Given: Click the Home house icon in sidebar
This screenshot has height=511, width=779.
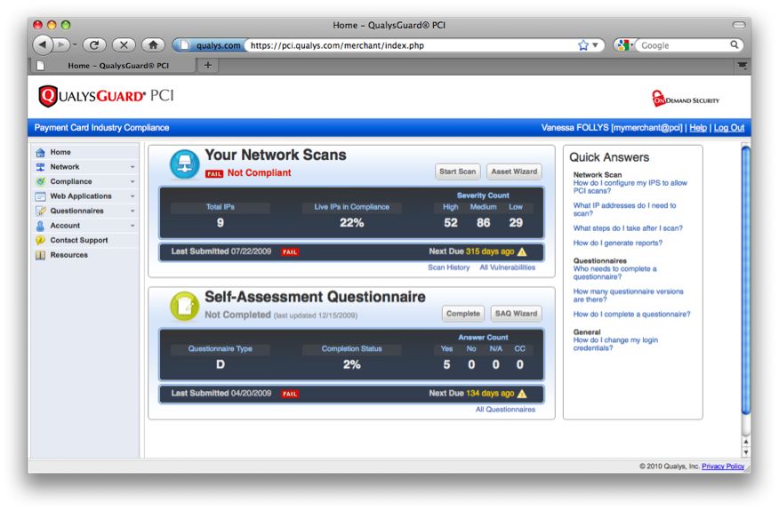Looking at the screenshot, I should [x=40, y=153].
